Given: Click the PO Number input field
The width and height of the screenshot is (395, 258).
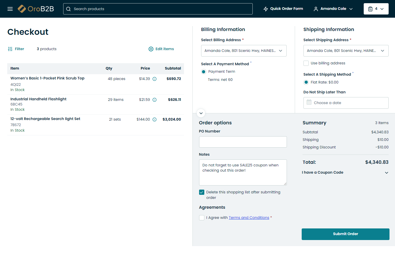Looking at the screenshot, I should pos(243,142).
